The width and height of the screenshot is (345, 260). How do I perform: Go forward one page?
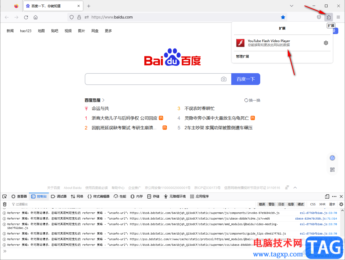click(x=16, y=17)
